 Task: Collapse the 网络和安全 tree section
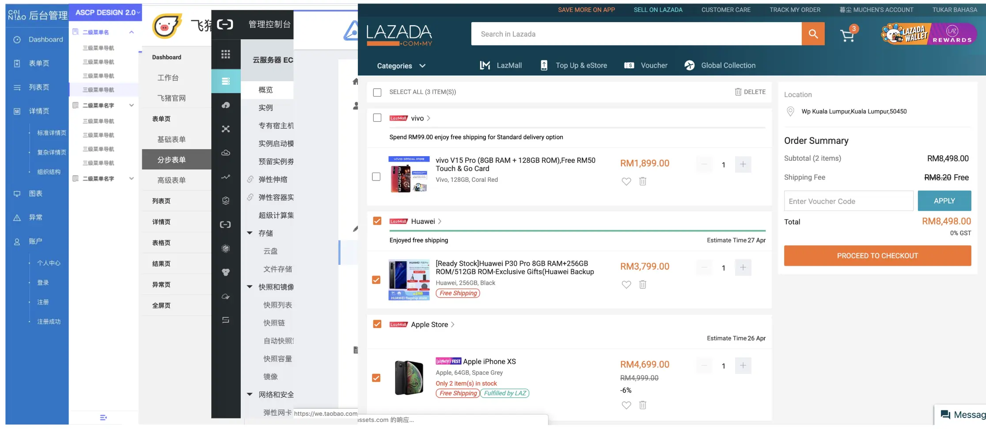[x=250, y=395]
